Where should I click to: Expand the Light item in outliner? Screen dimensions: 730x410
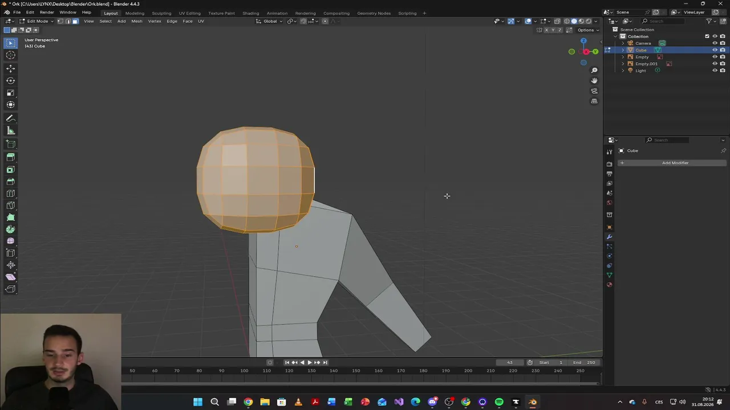623,71
